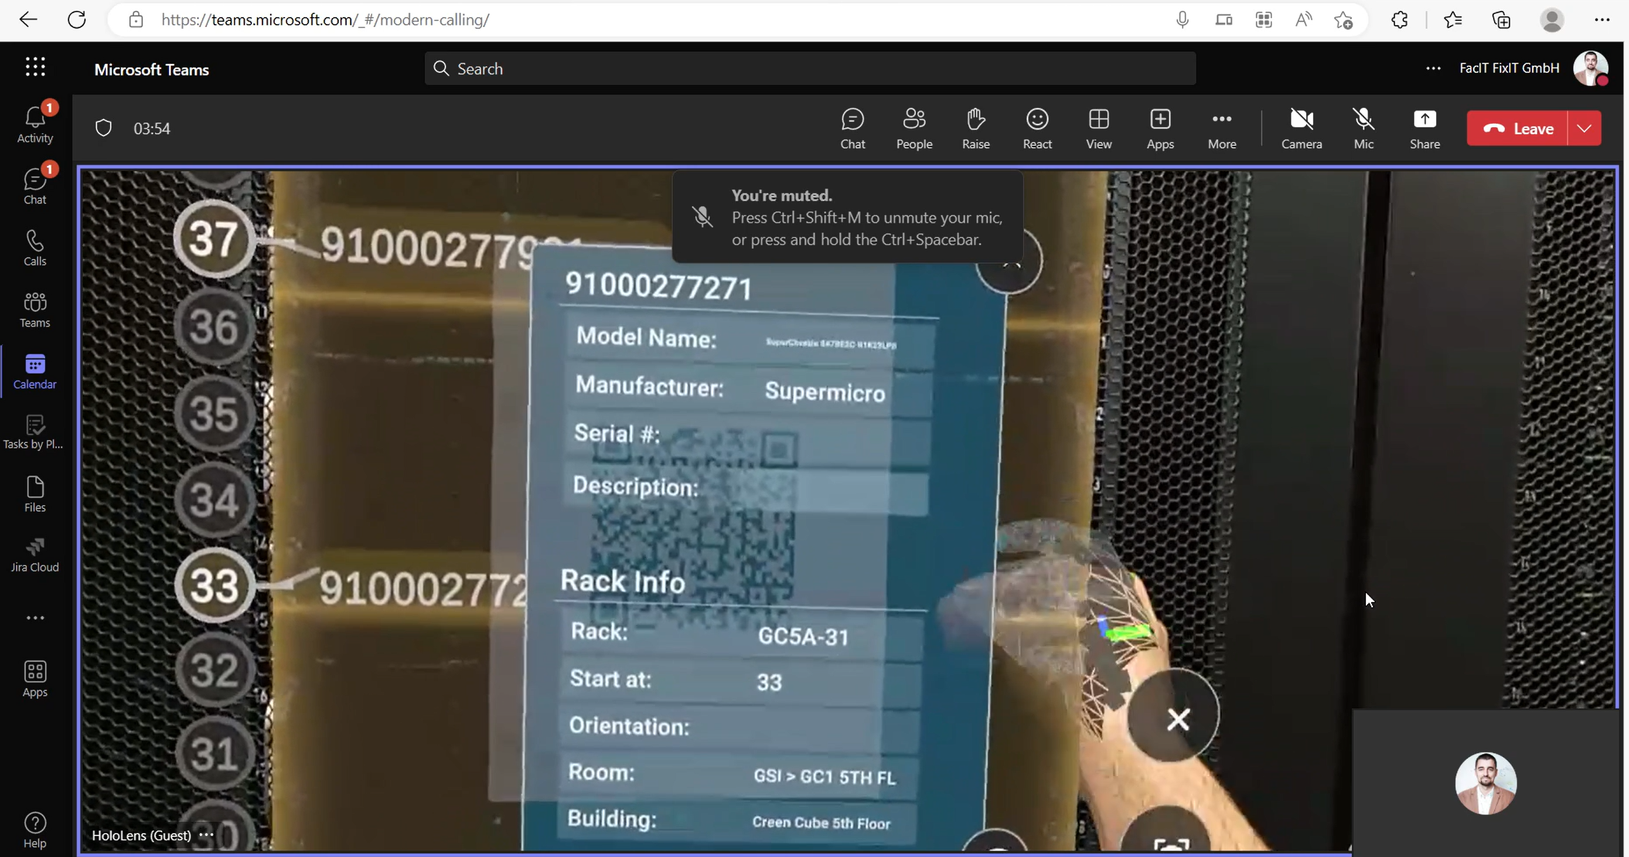Expand more apps ellipsis in sidebar

click(x=35, y=617)
